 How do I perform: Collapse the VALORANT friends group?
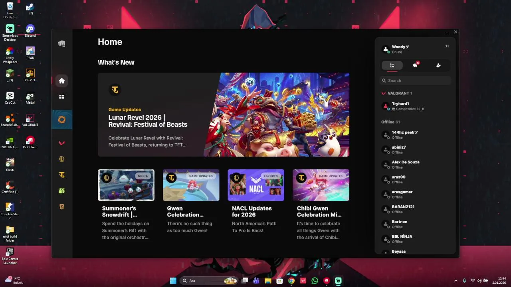coord(397,93)
